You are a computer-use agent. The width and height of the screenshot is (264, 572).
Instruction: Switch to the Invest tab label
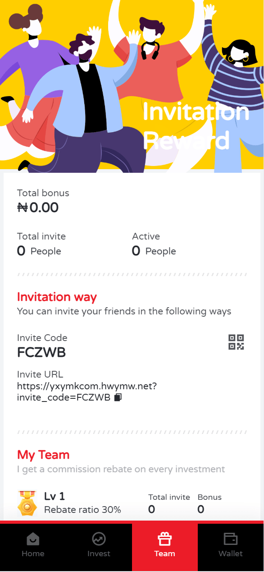99,554
